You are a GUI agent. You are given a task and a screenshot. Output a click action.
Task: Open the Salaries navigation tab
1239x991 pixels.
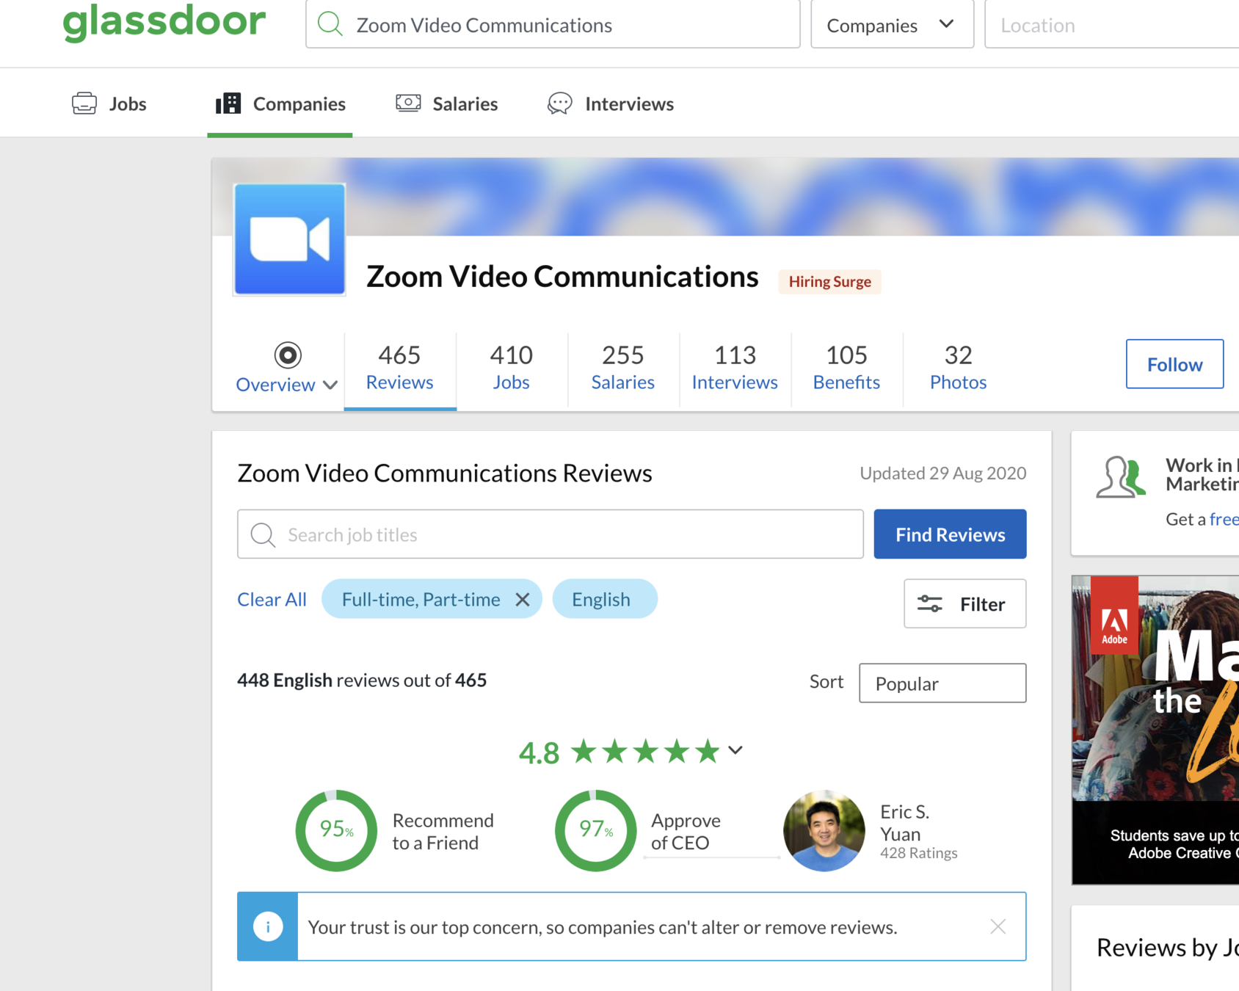[x=446, y=104]
